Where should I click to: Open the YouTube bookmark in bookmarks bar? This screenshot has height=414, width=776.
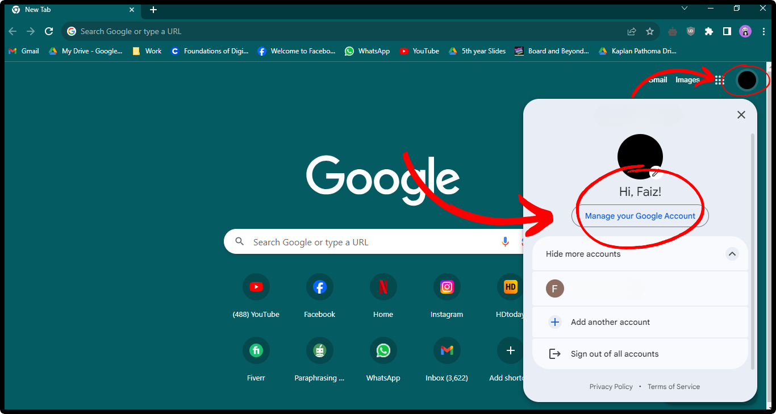419,51
